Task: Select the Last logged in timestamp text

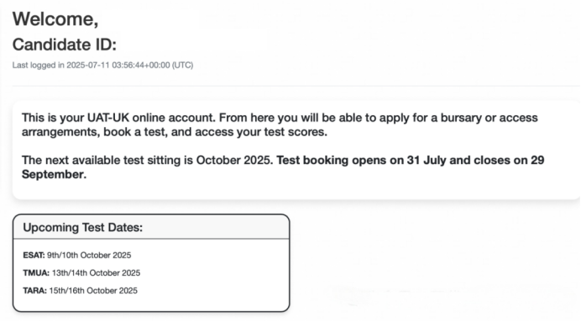Action: coord(102,66)
